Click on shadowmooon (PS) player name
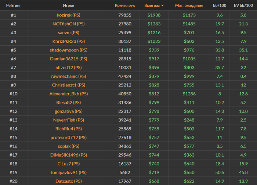 [x=68, y=50]
